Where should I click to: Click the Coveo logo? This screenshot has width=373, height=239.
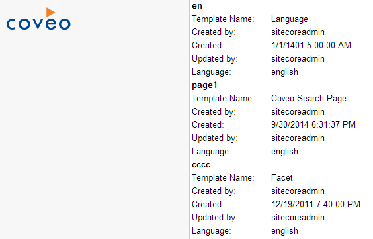(38, 19)
